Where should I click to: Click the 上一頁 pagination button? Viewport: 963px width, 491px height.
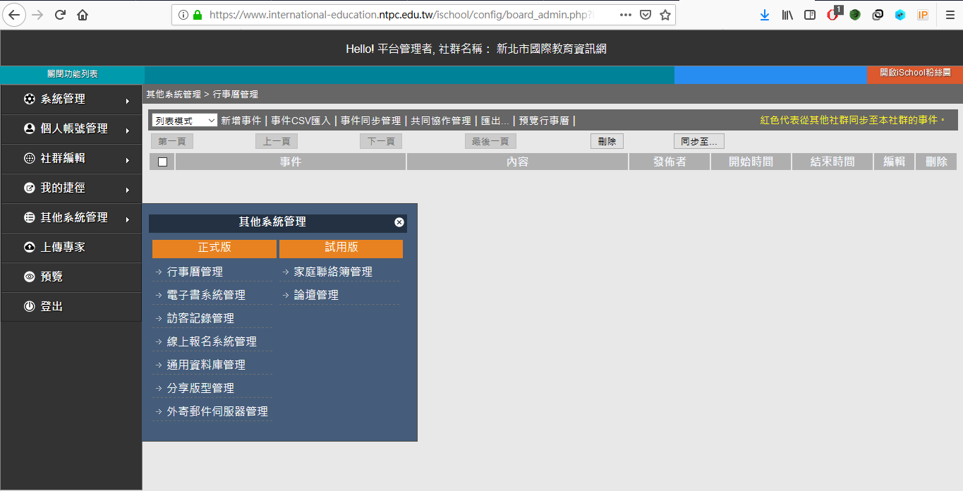pyautogui.click(x=277, y=141)
